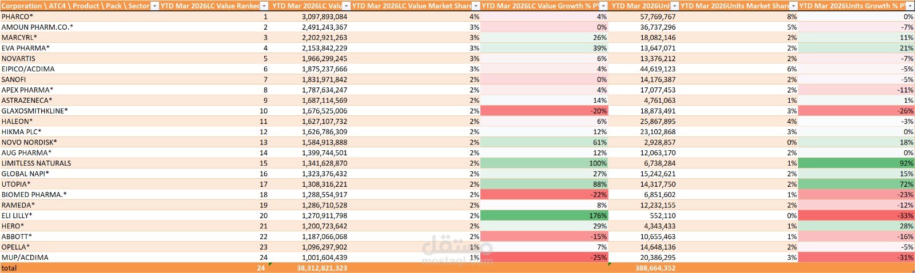Viewport: 915px width, 273px height.
Task: Open the LC Value Market Share filter dropdown
Action: coord(475,6)
